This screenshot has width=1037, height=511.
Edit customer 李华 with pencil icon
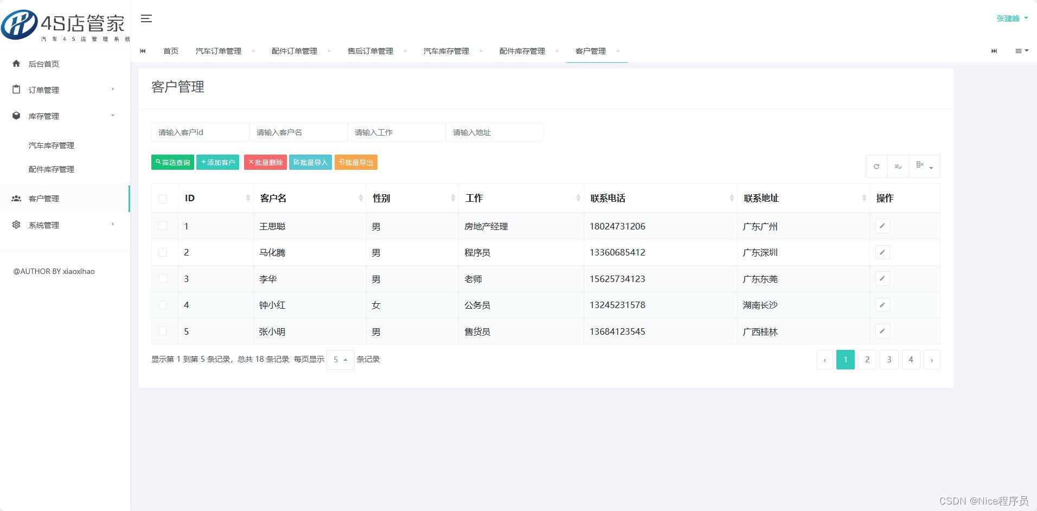click(x=882, y=278)
